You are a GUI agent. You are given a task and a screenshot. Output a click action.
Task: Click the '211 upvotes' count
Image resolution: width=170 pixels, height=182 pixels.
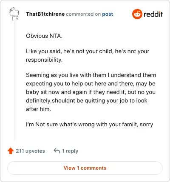click(x=30, y=151)
